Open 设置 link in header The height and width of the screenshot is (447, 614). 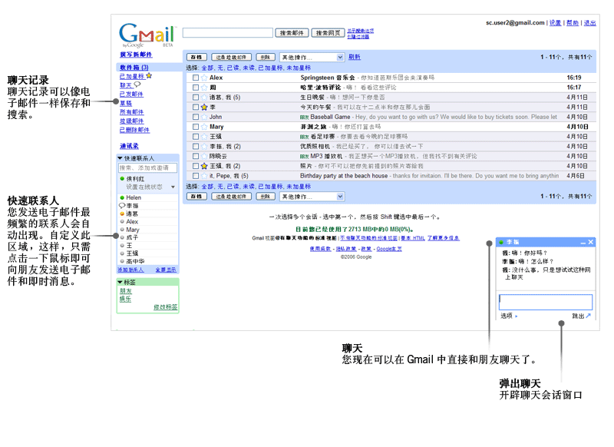[x=555, y=23]
